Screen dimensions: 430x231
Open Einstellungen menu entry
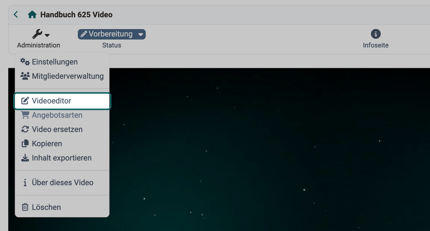62,62
